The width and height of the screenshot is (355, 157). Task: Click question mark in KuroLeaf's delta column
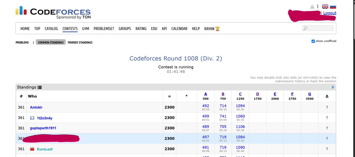click(x=327, y=149)
